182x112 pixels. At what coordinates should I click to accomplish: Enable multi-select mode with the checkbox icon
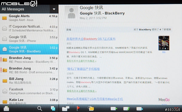(x=53, y=109)
